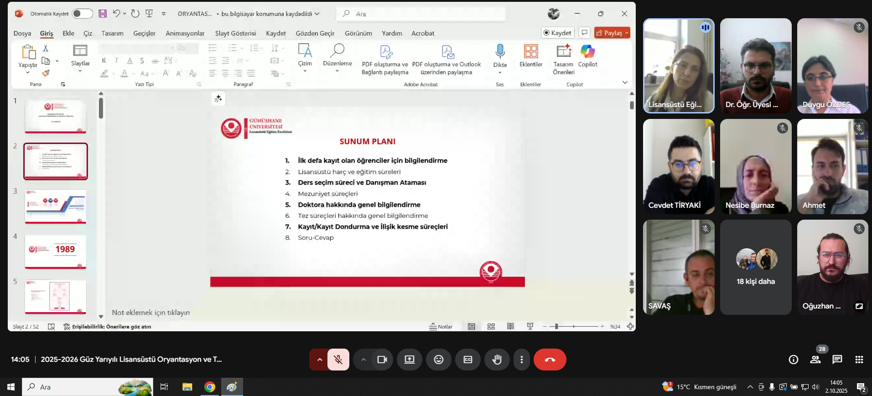872x396 pixels.
Task: Switch to the Slayt Gösterisi tab
Action: tap(235, 33)
